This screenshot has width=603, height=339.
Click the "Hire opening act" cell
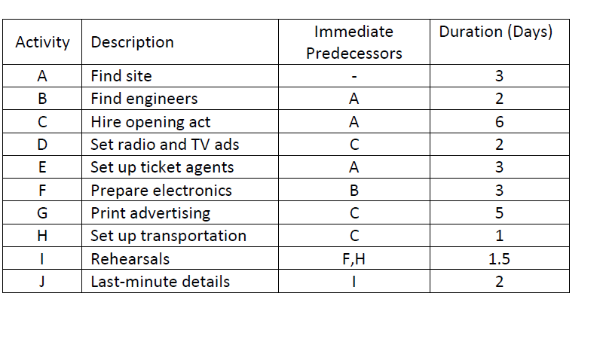(151, 122)
